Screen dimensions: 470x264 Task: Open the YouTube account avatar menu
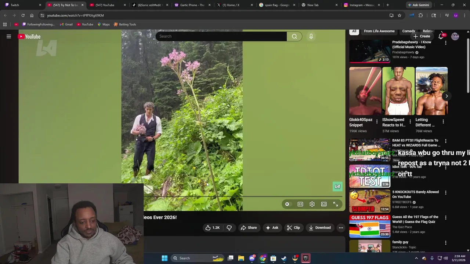(x=455, y=36)
